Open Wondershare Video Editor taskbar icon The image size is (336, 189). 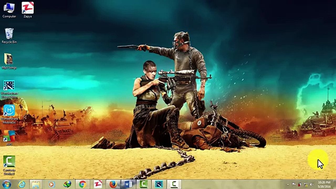(159, 184)
